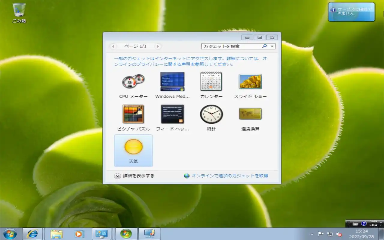Open the Control Panel taskbar button
This screenshot has width=384, height=240.
(101, 234)
